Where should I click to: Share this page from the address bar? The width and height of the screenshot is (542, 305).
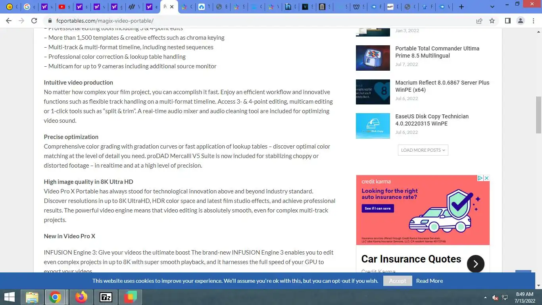pos(479,21)
